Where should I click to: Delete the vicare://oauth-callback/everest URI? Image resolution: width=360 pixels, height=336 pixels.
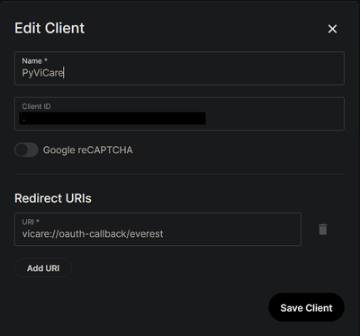pyautogui.click(x=323, y=230)
